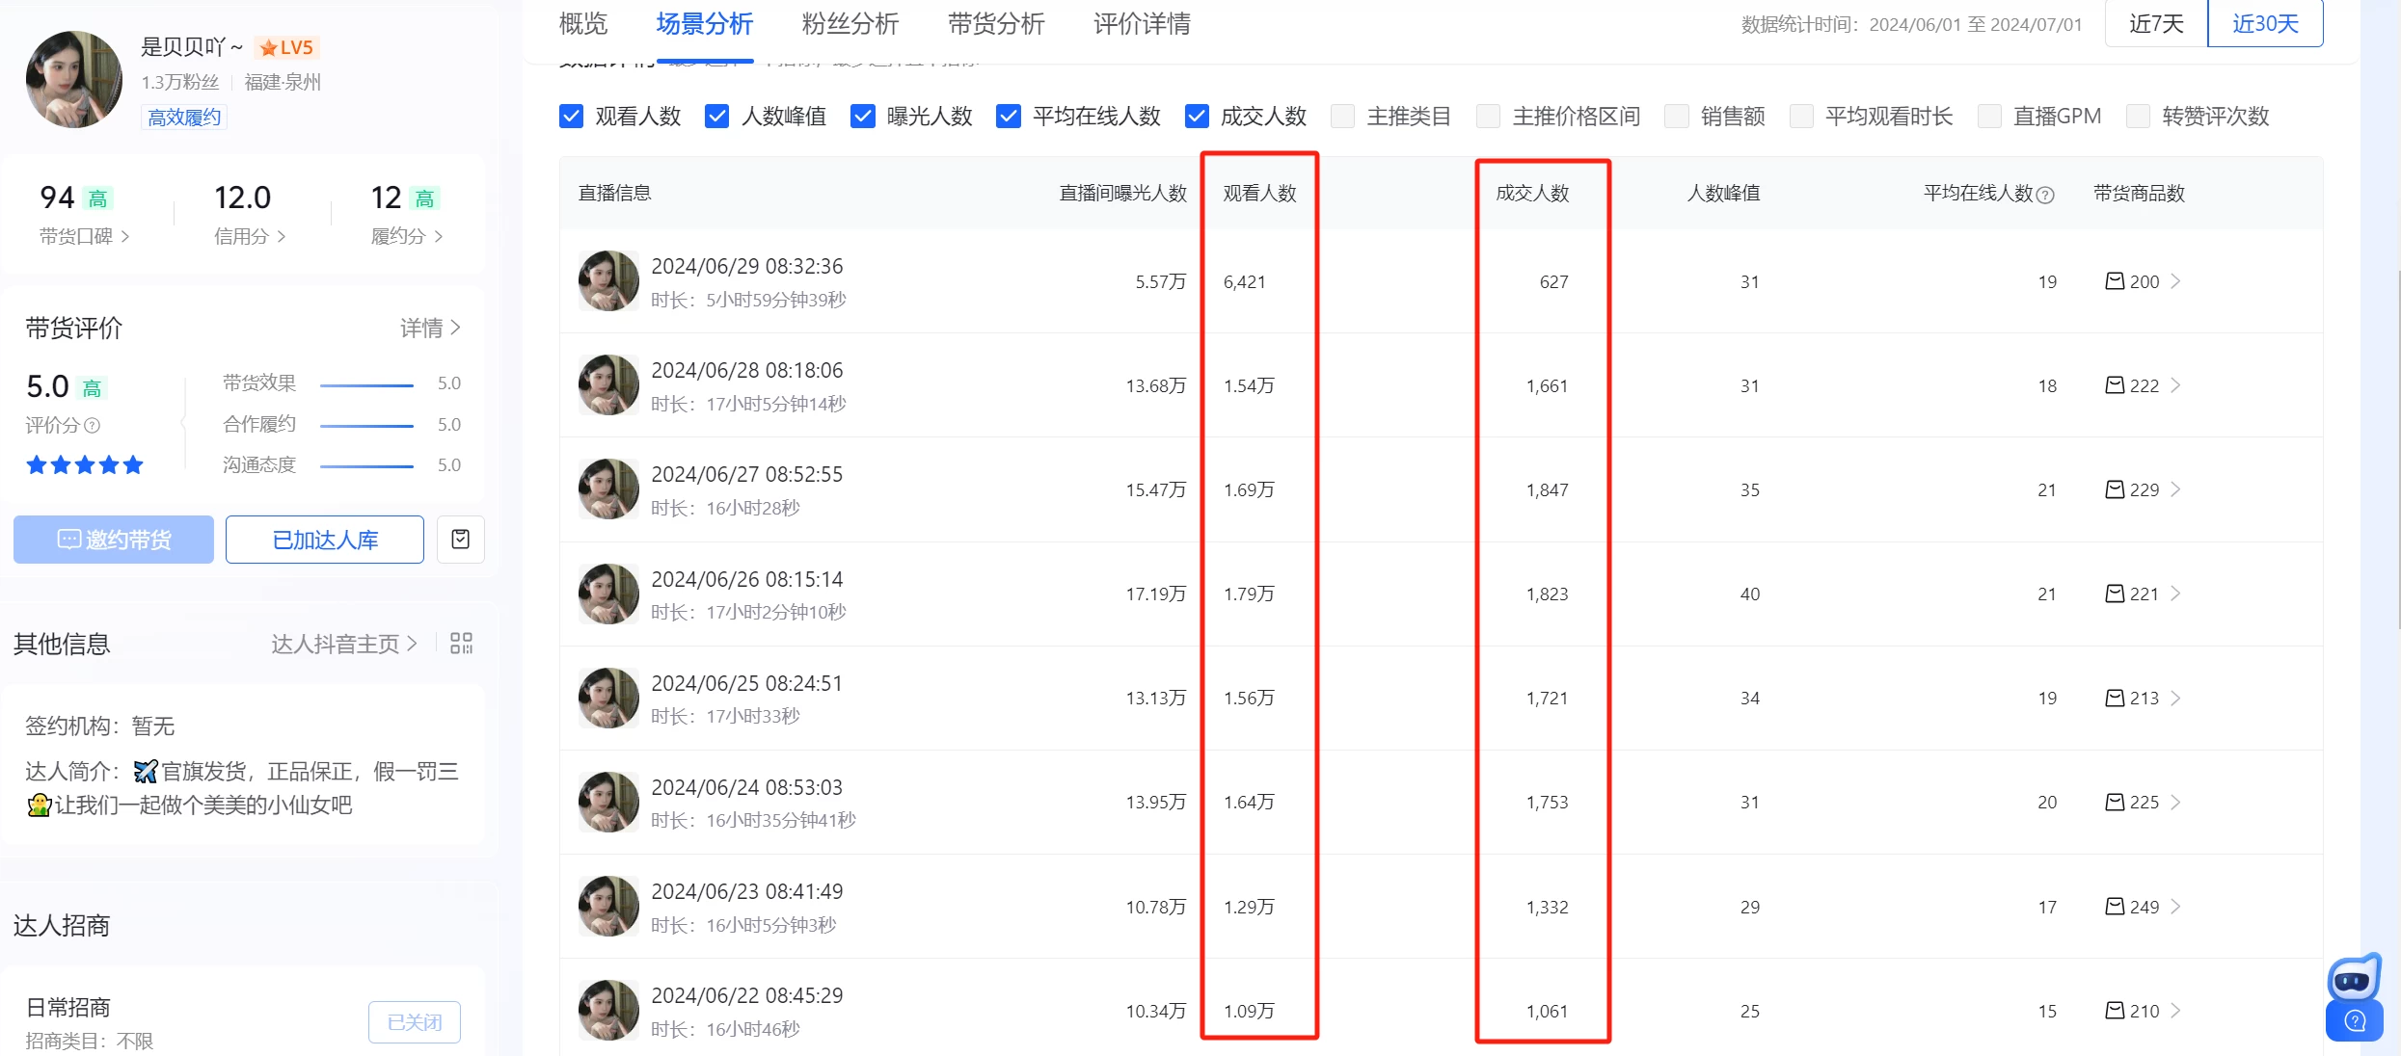The width and height of the screenshot is (2401, 1056).
Task: Click the 邀约带货 button
Action: [x=113, y=540]
